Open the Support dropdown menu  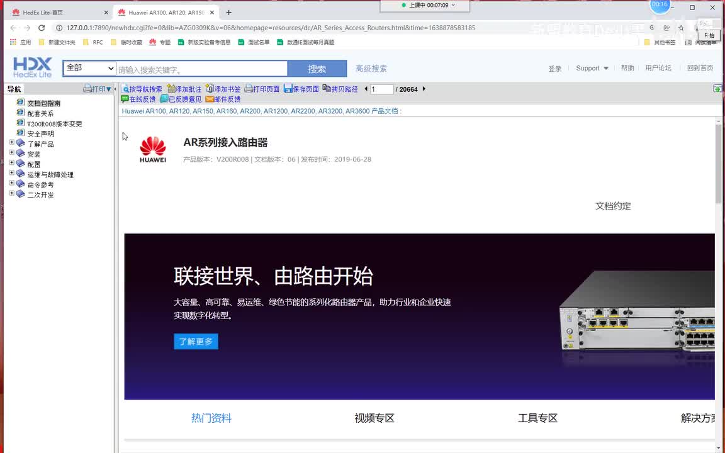tap(592, 68)
